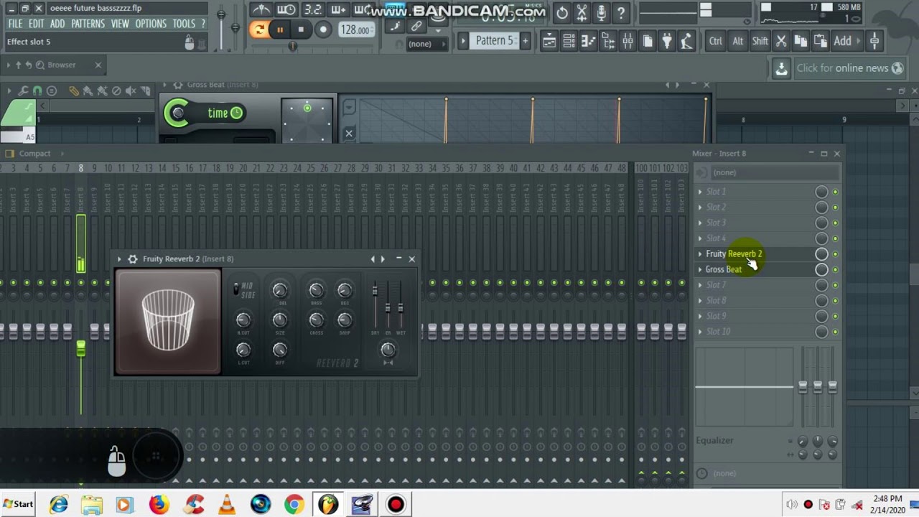Open the Compact mixer layout menu
This screenshot has width=919, height=517.
34,153
